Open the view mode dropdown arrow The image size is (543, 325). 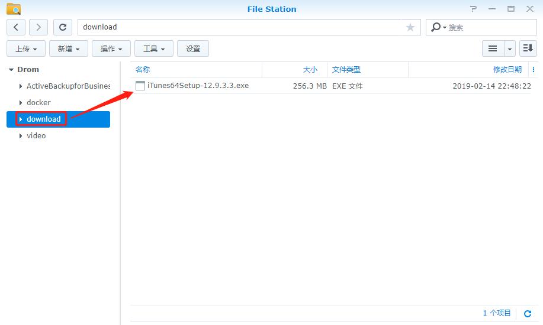[510, 48]
